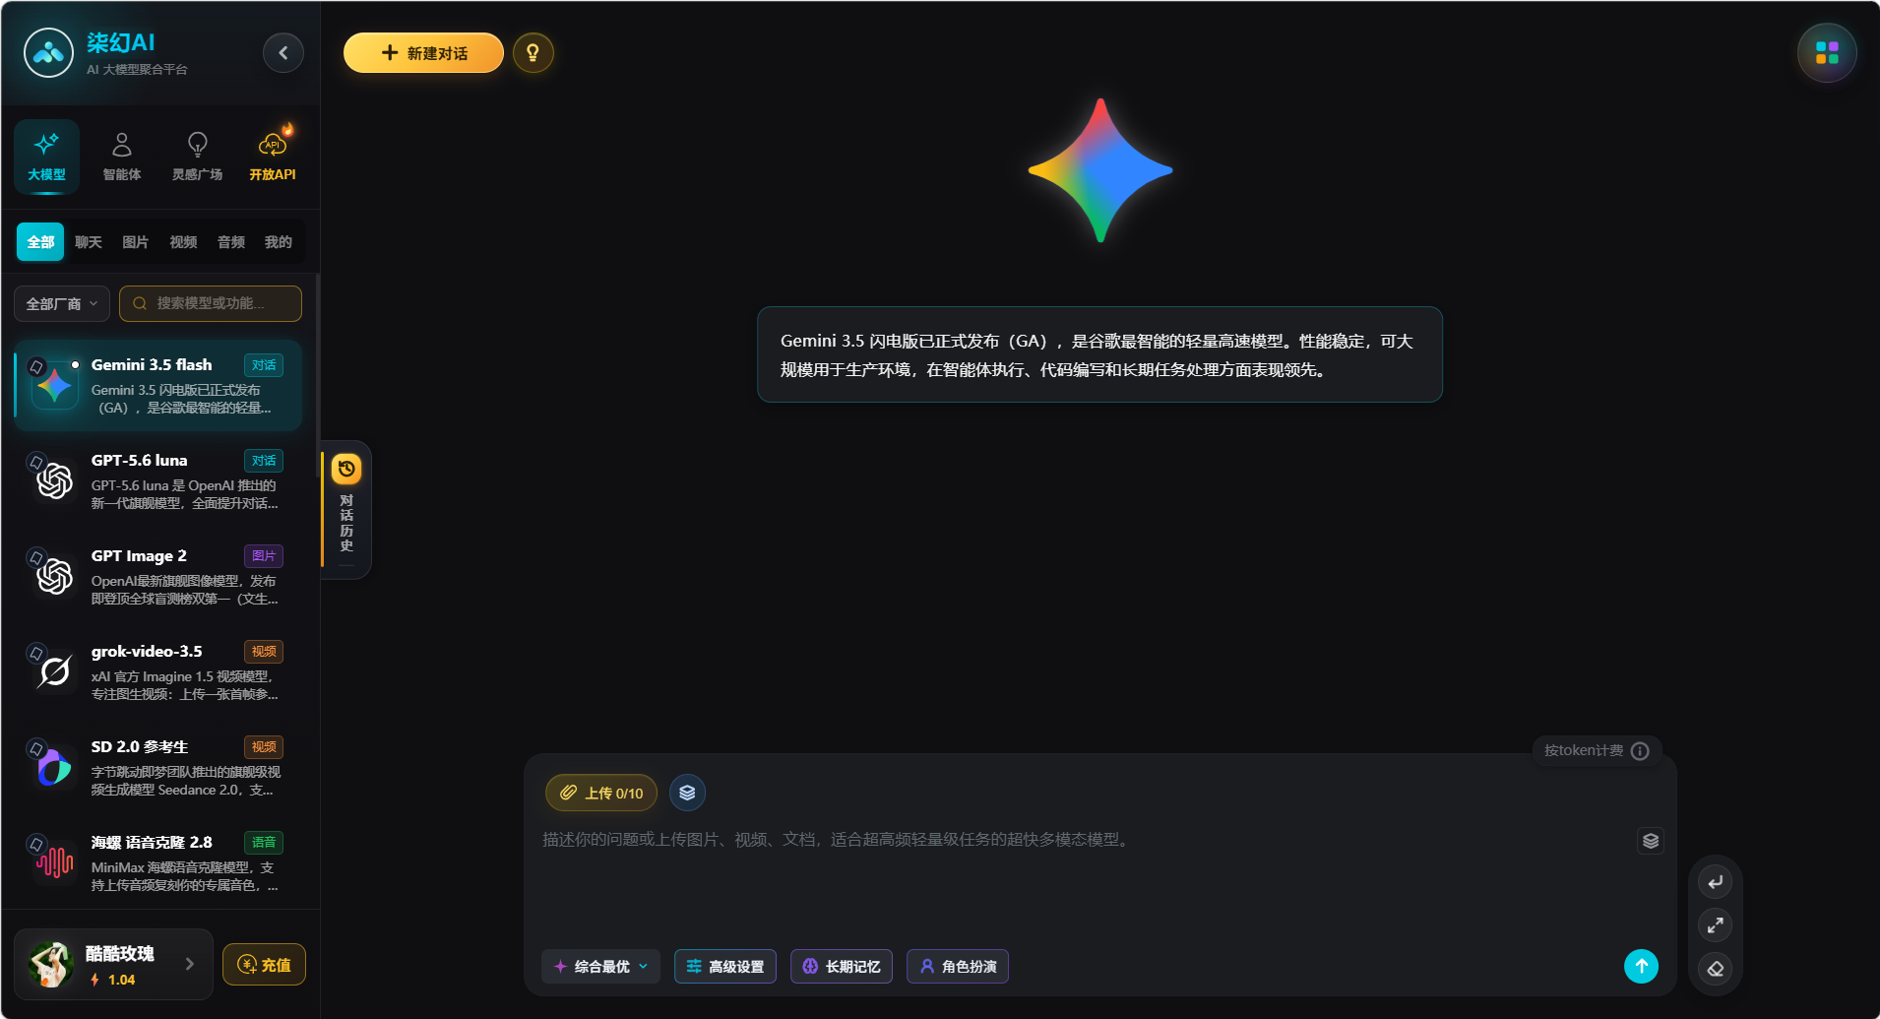Toggle favorite tag on GPT Image 2
The height and width of the screenshot is (1019, 1880).
coord(36,557)
